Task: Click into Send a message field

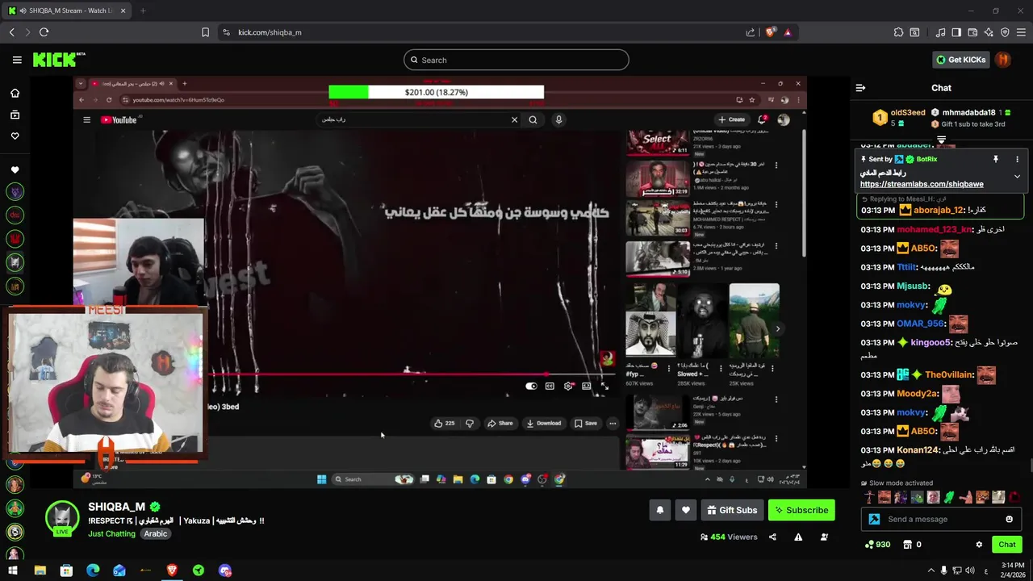Action: [x=943, y=519]
